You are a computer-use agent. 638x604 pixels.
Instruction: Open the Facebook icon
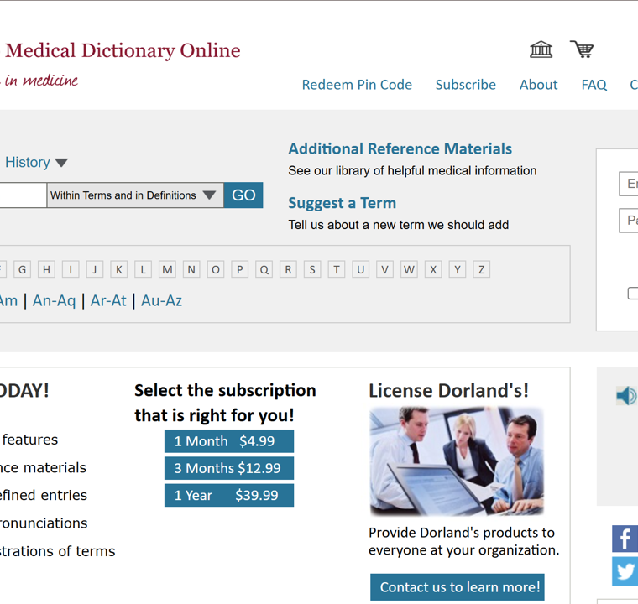pos(625,539)
